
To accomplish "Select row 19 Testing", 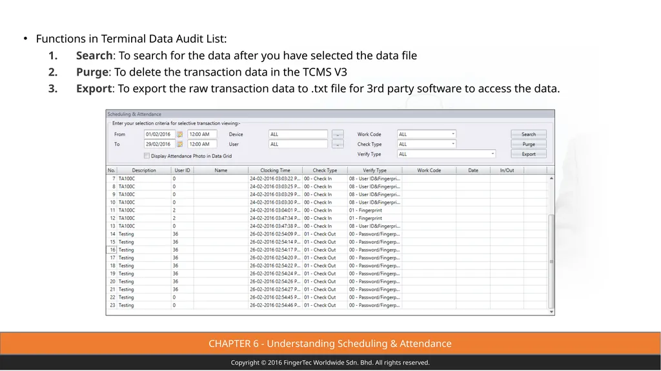I will pyautogui.click(x=327, y=274).
